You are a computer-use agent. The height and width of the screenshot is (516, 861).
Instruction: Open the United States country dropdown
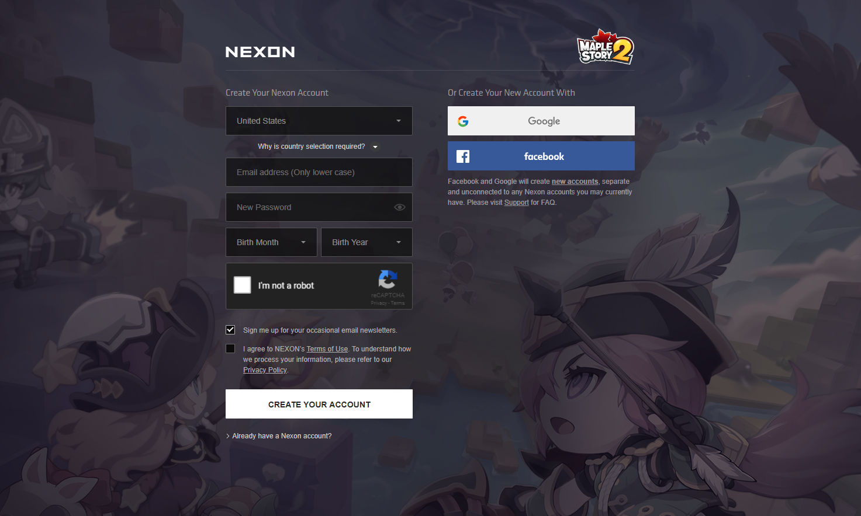coord(319,121)
